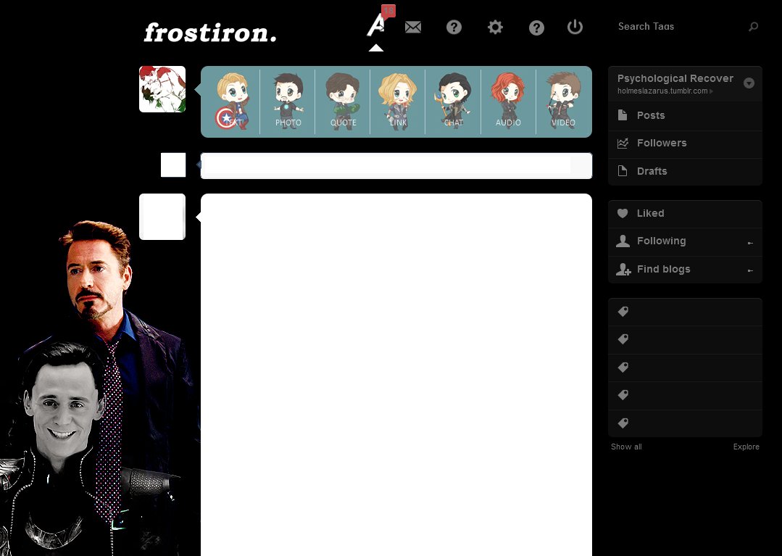782x556 pixels.
Task: Open the Drafts menu item
Action: tap(686, 172)
